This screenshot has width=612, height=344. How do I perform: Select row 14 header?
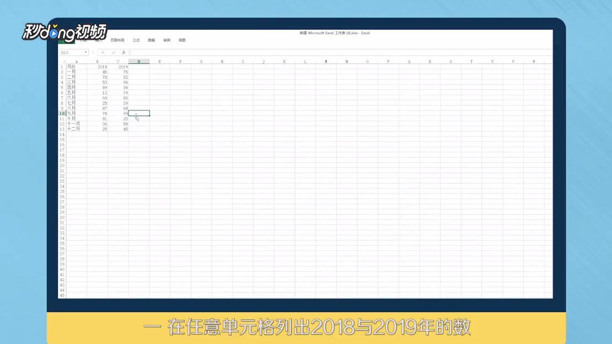62,135
